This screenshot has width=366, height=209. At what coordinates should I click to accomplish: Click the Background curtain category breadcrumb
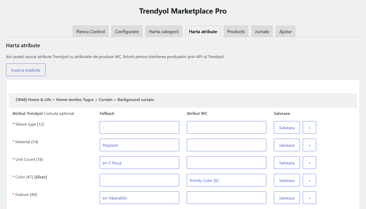136,100
